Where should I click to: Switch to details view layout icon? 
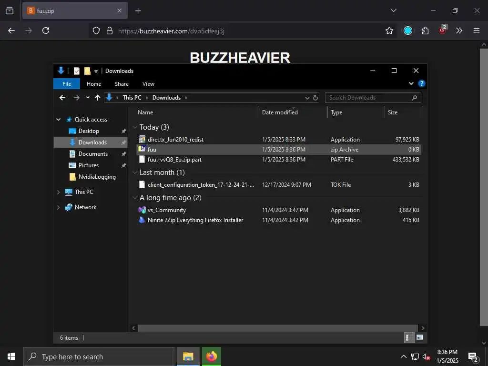coord(408,338)
